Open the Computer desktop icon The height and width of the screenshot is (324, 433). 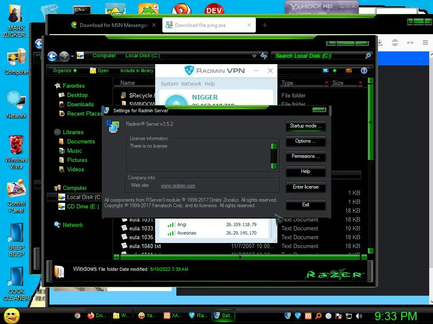click(16, 61)
